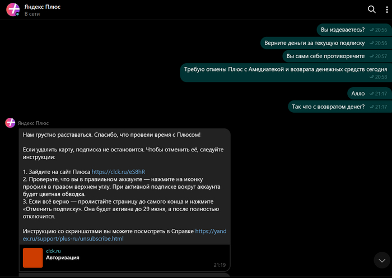Click the read-receipt checkmarks on 'Алло' message

point(371,94)
